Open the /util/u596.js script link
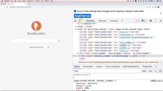The width and height of the screenshot is (163, 91). [127, 42]
